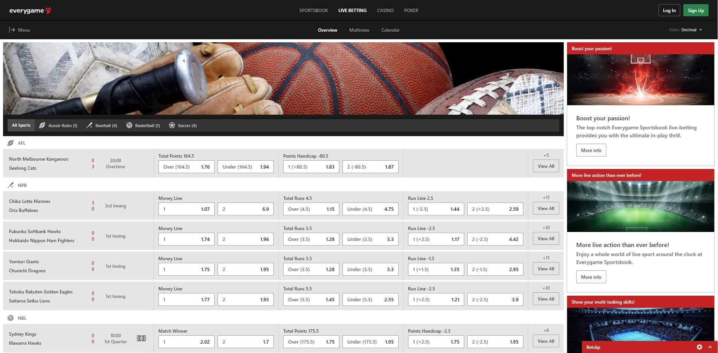This screenshot has height=353, width=718.
Task: Open the CASINO section
Action: [385, 10]
